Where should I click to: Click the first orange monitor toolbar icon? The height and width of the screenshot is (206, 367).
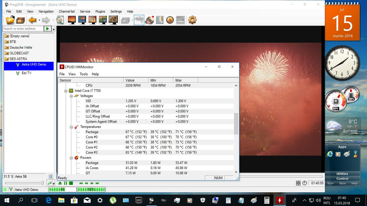pos(72,20)
